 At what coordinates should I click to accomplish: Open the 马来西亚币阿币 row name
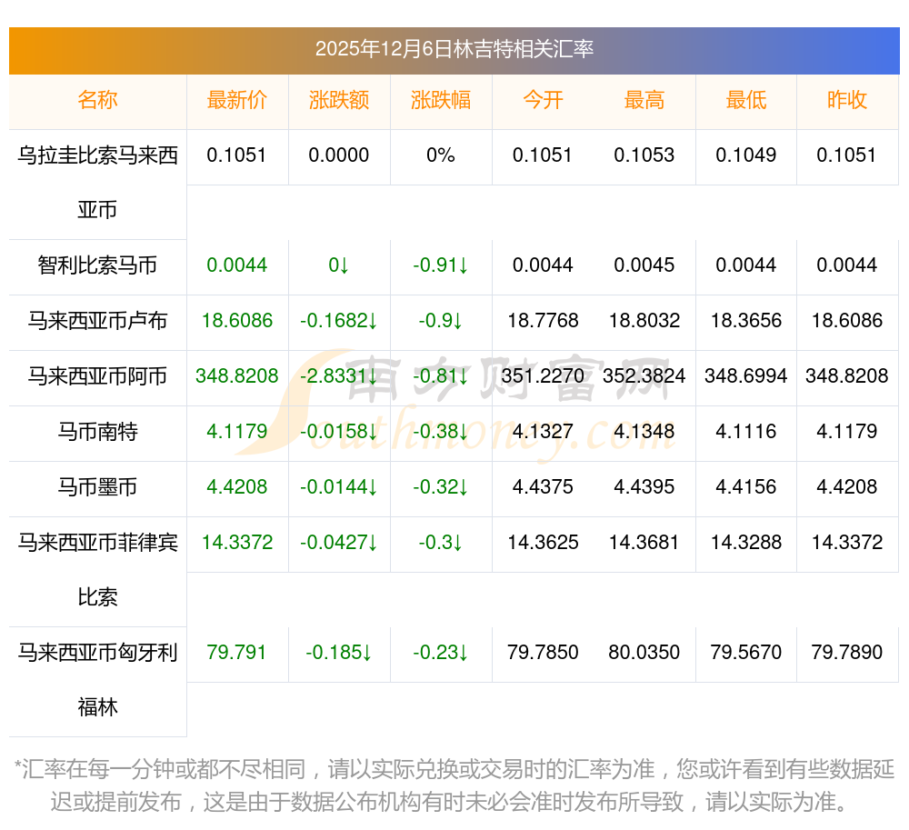(97, 376)
